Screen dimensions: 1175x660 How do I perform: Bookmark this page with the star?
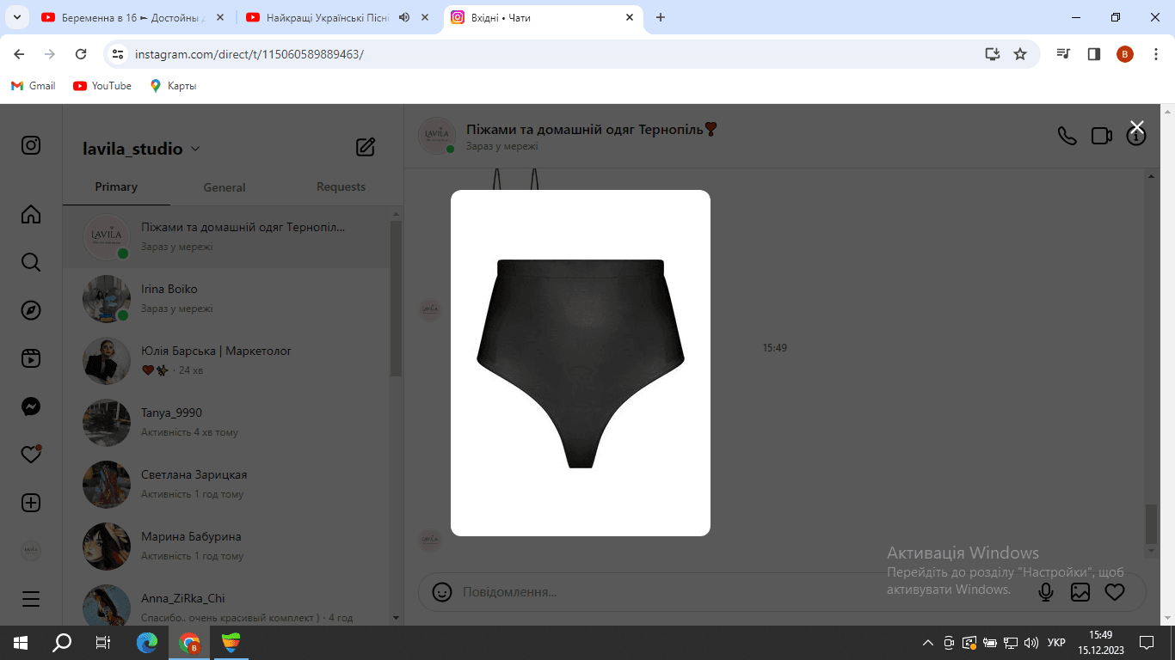pos(1020,54)
